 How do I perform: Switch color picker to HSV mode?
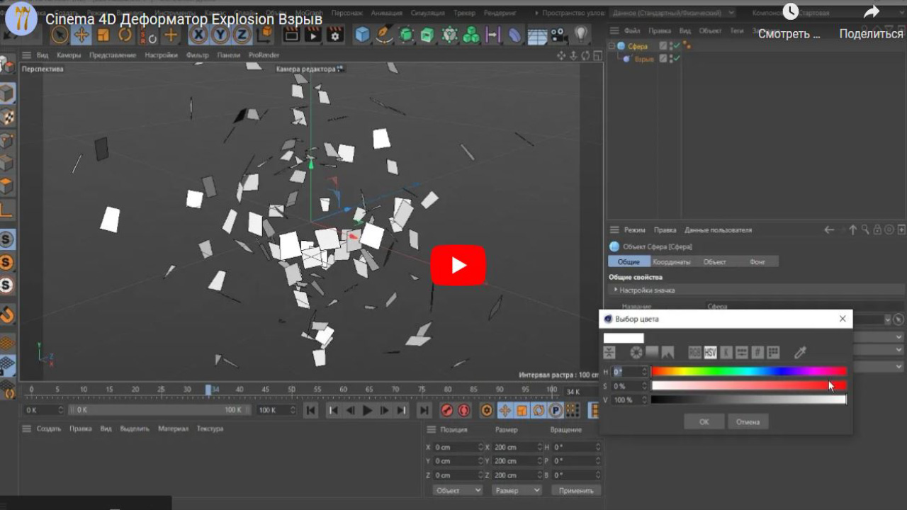point(710,352)
